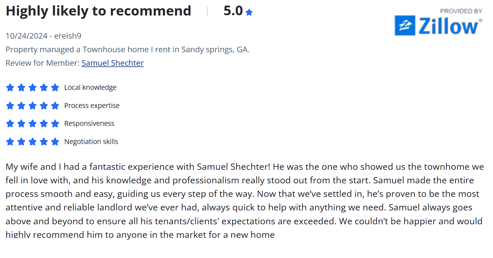The height and width of the screenshot is (258, 493).
Task: Open the Samuel Shechter member link
Action: pyautogui.click(x=113, y=63)
